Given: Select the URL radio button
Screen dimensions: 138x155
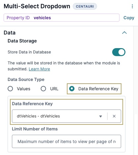Looking at the screenshot, I should [43, 89].
